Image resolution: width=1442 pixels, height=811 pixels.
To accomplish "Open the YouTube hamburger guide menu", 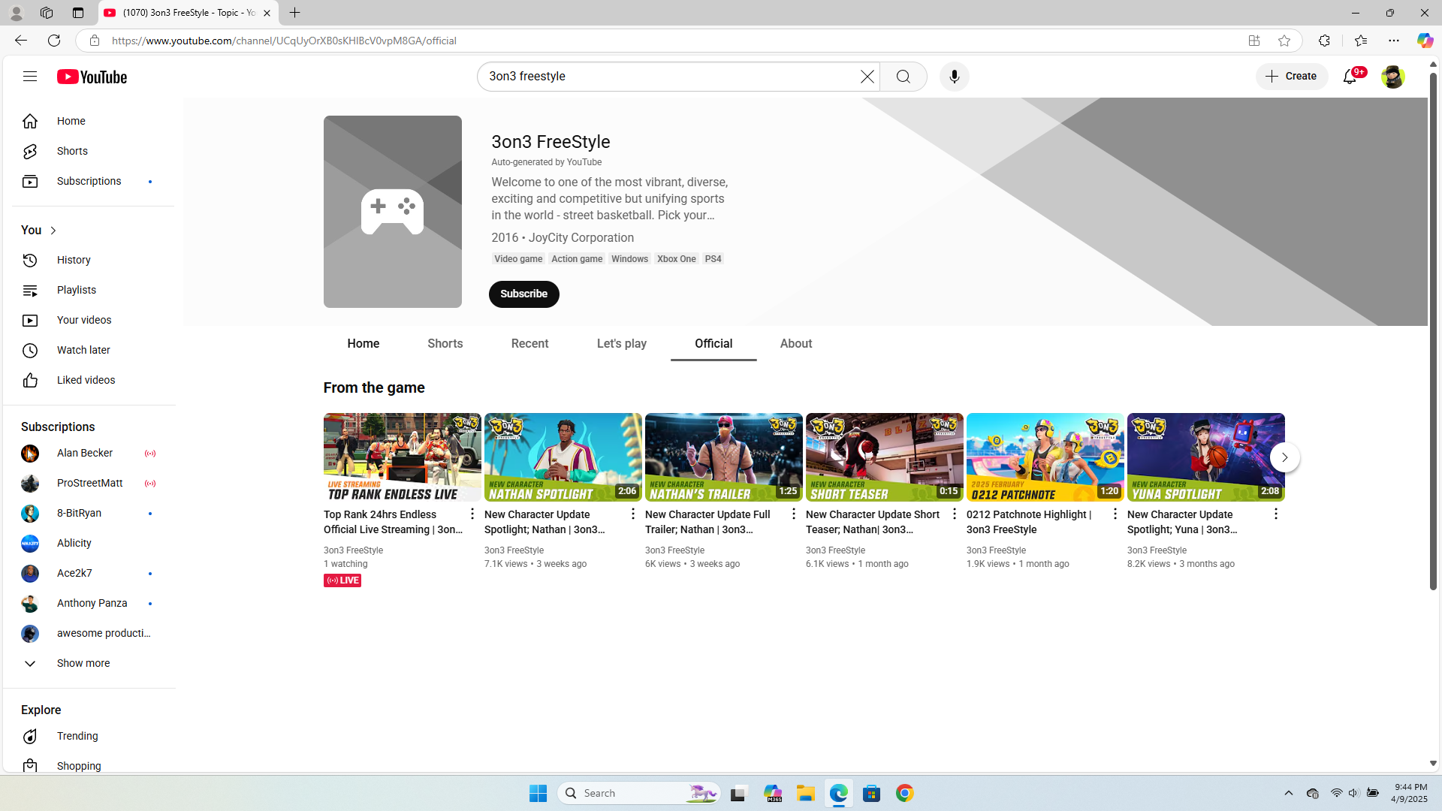I will click(x=30, y=77).
